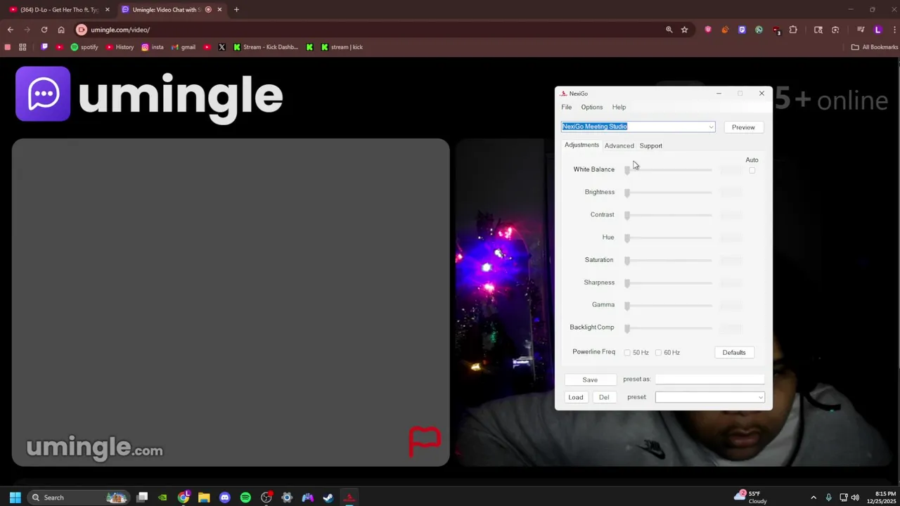Open File Explorer from the taskbar

(204, 498)
